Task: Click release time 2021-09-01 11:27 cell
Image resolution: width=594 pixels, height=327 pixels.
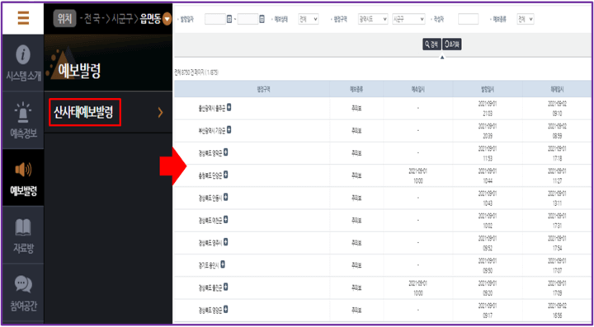Action: (x=557, y=175)
